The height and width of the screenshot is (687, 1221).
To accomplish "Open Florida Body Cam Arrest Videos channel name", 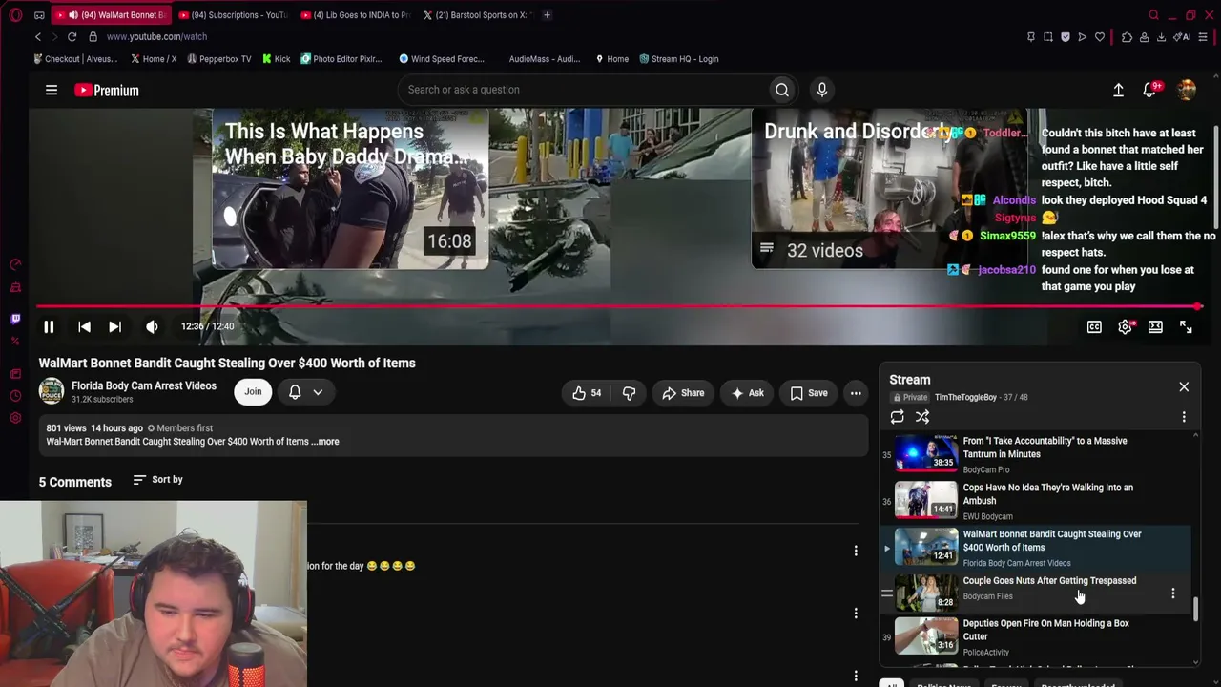I will coord(144,385).
